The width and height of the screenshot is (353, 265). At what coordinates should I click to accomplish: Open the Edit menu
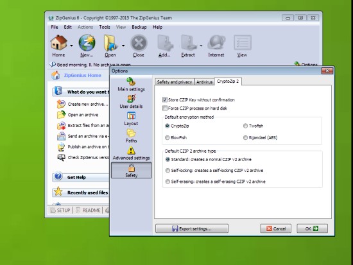(68, 27)
